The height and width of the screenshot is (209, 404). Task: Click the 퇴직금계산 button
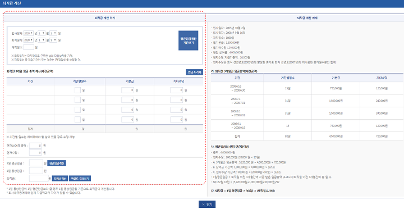60,179
